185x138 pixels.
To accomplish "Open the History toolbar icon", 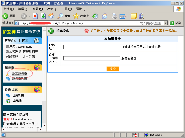I will [95, 16].
